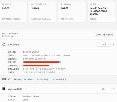Click the デバイスの仕様 section header

[x=58, y=44]
